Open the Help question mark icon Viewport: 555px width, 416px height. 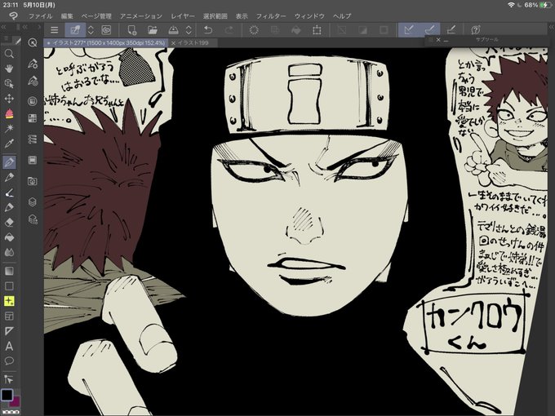click(x=476, y=30)
